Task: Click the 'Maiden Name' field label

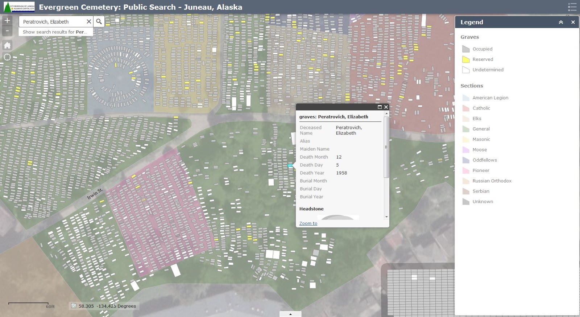Action: coord(315,149)
